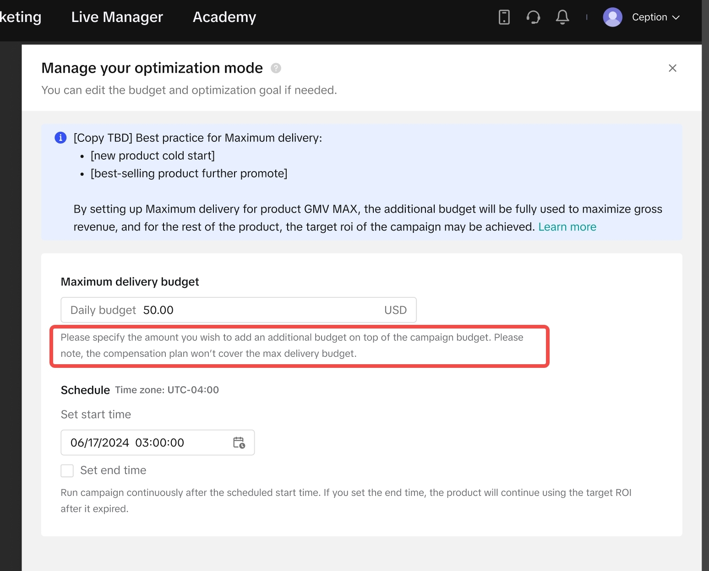Enable the Set end time checkbox

coord(67,471)
